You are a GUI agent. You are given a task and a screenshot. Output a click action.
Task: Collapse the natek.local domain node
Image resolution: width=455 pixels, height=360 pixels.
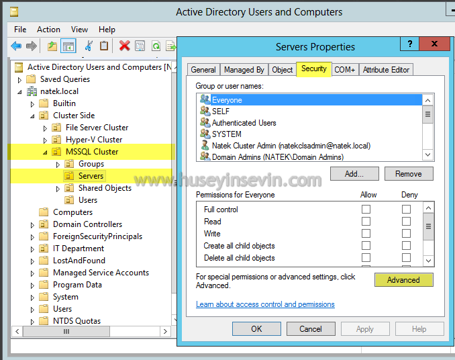pos(19,92)
